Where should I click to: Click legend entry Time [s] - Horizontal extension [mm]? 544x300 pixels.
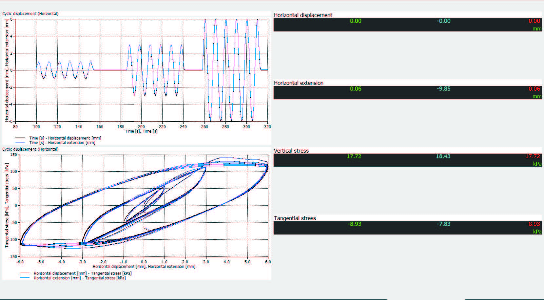62,143
